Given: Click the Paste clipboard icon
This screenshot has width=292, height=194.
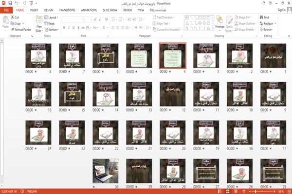Looking at the screenshot, I should [5, 20].
